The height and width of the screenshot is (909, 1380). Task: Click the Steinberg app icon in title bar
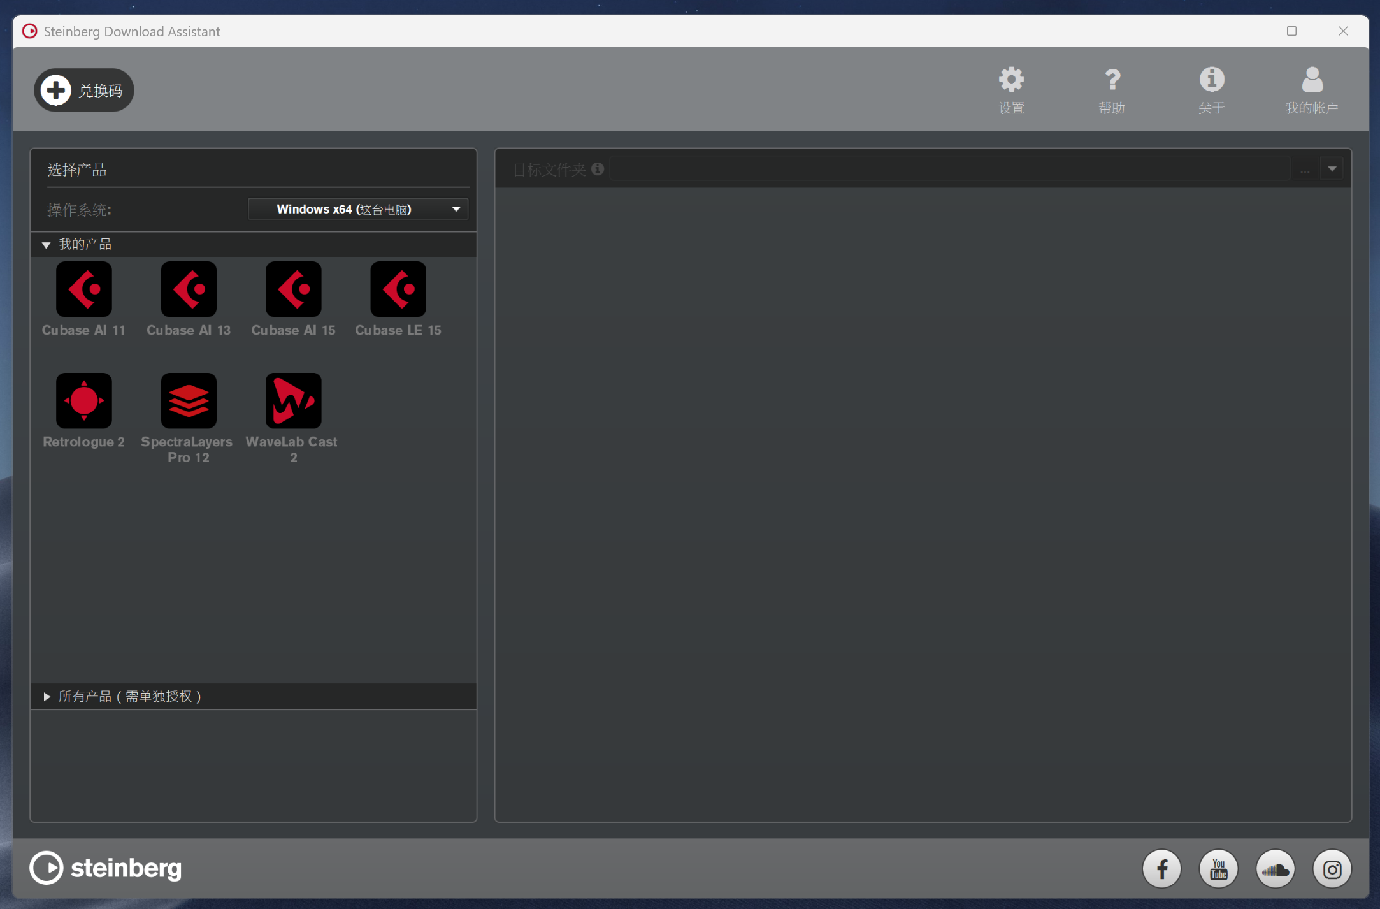pyautogui.click(x=29, y=31)
